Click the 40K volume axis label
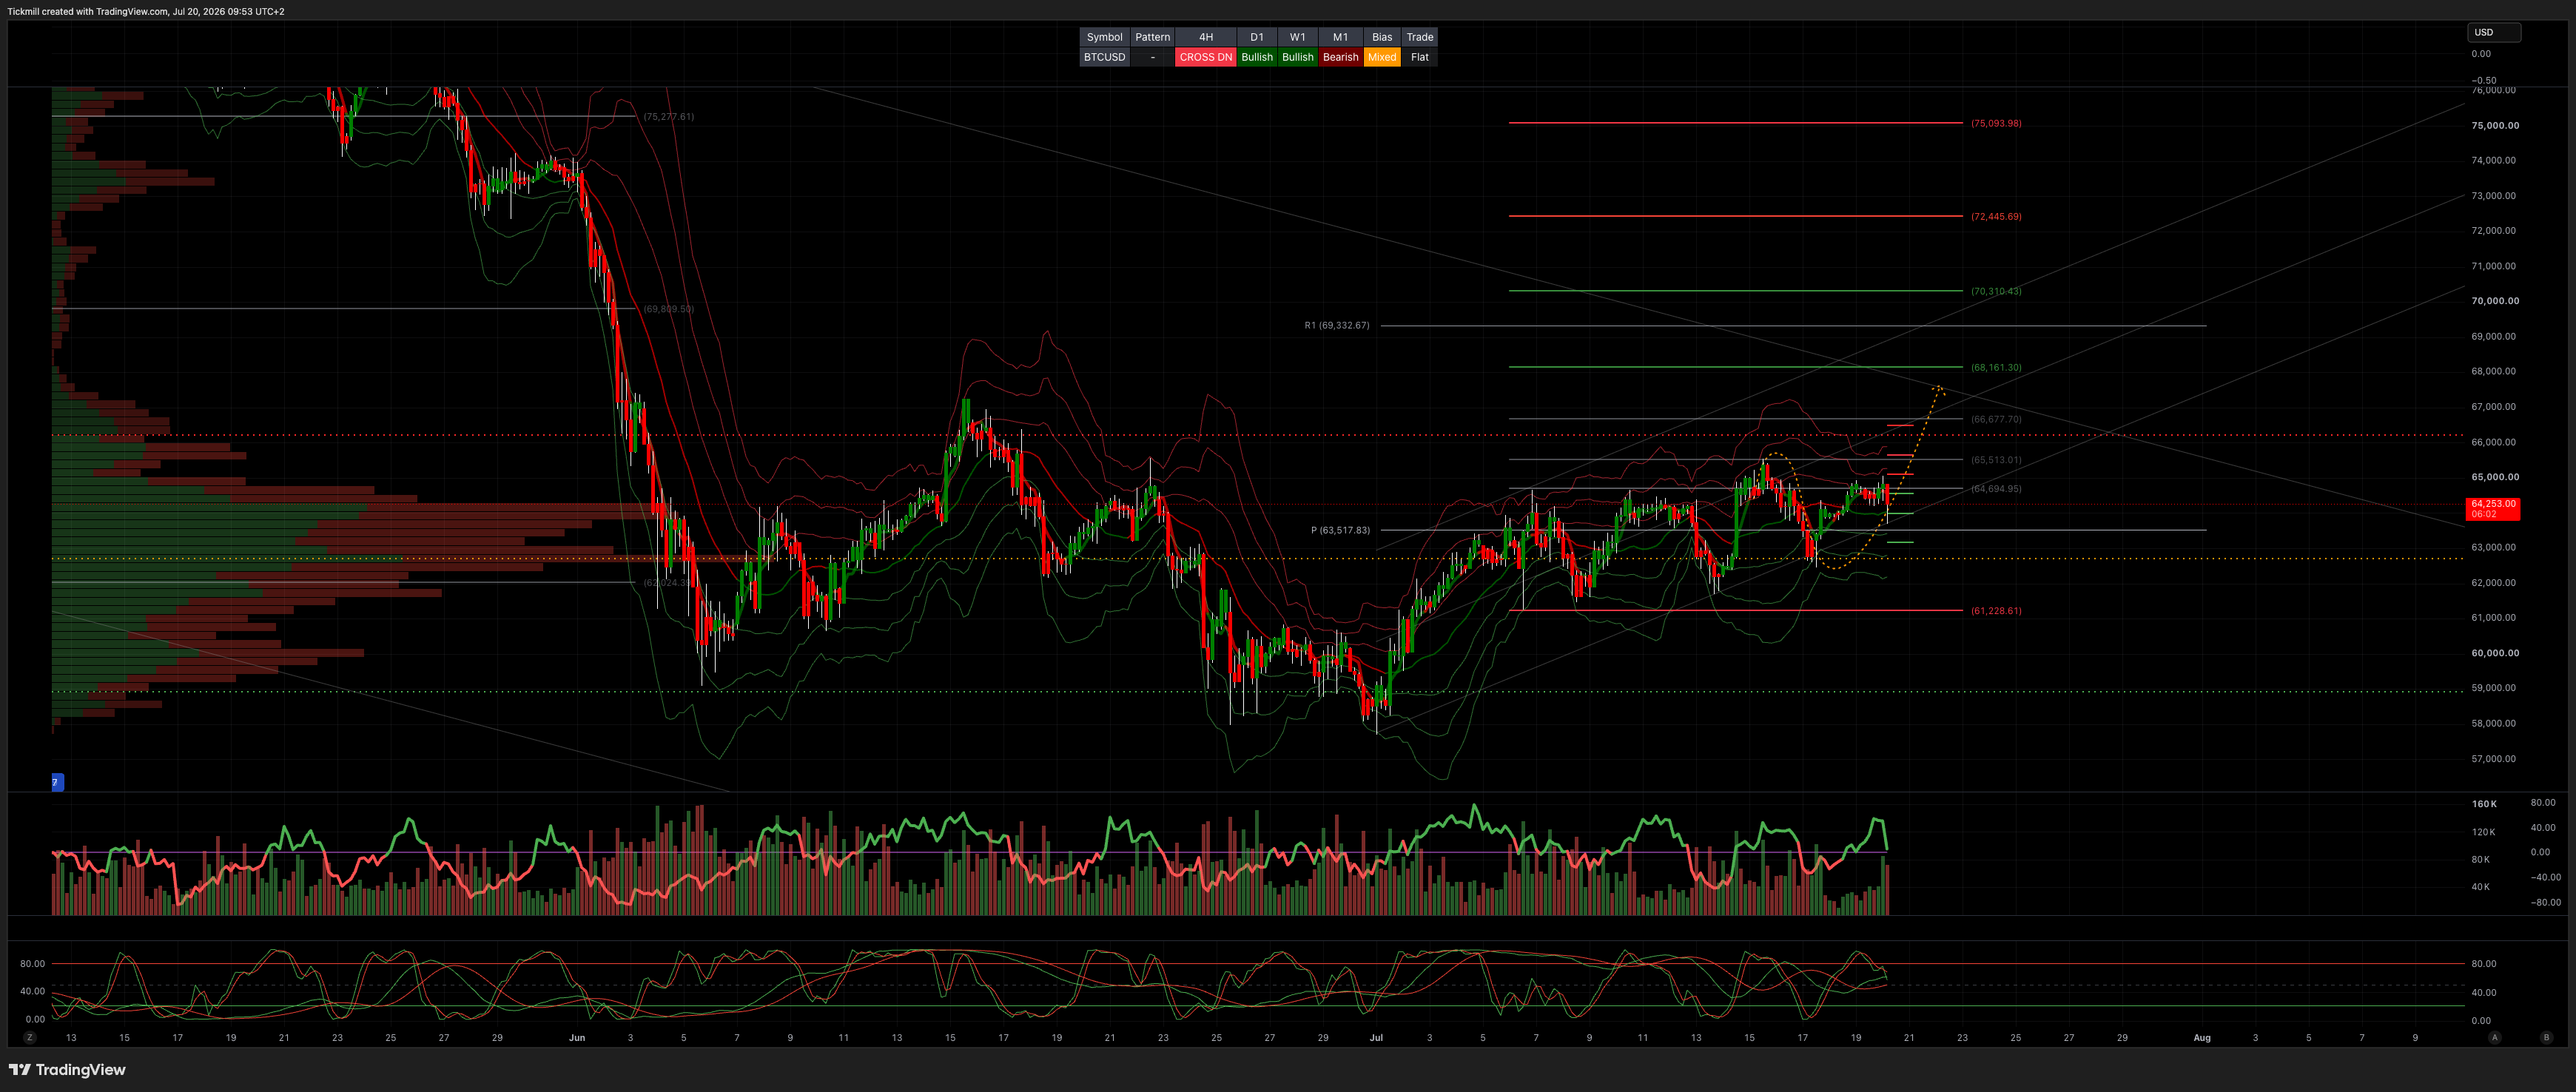This screenshot has height=1092, width=2576. point(2480,887)
